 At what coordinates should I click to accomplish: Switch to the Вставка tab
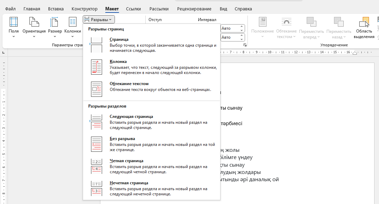56,9
